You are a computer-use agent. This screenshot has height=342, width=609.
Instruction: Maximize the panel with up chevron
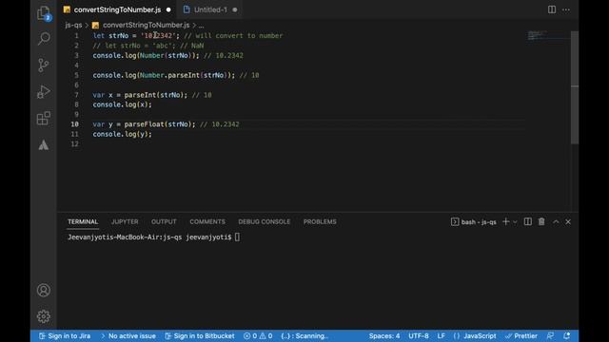click(x=556, y=221)
